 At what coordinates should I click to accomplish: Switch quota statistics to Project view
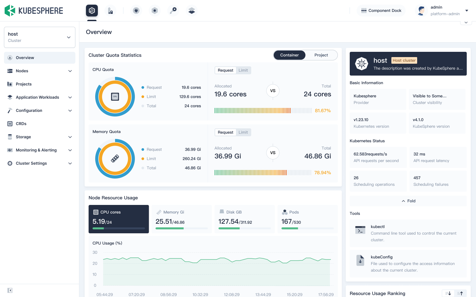tap(321, 55)
